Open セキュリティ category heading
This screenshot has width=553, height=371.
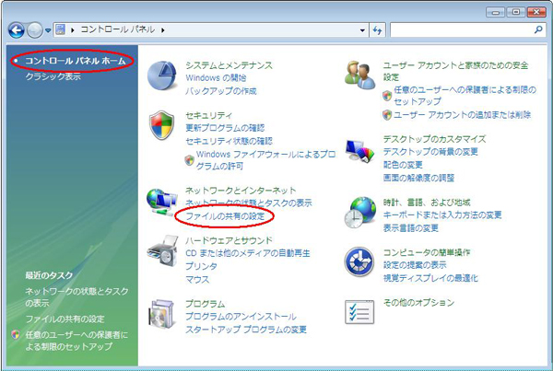(209, 115)
